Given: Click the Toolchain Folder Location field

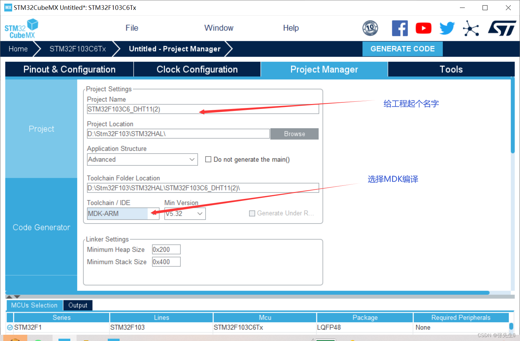Looking at the screenshot, I should coord(203,188).
